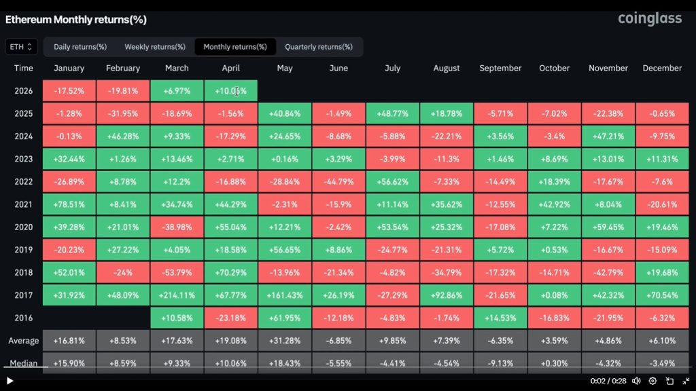The height and width of the screenshot is (391, 696).
Task: Select the Quarterly returns(%) tab
Action: pos(320,47)
